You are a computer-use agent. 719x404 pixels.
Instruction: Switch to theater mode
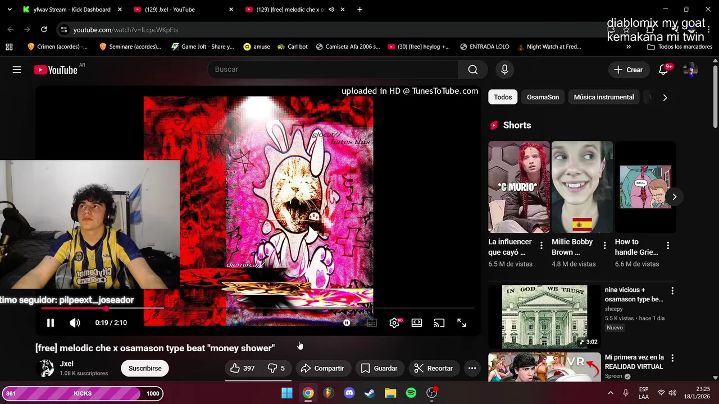tap(417, 323)
